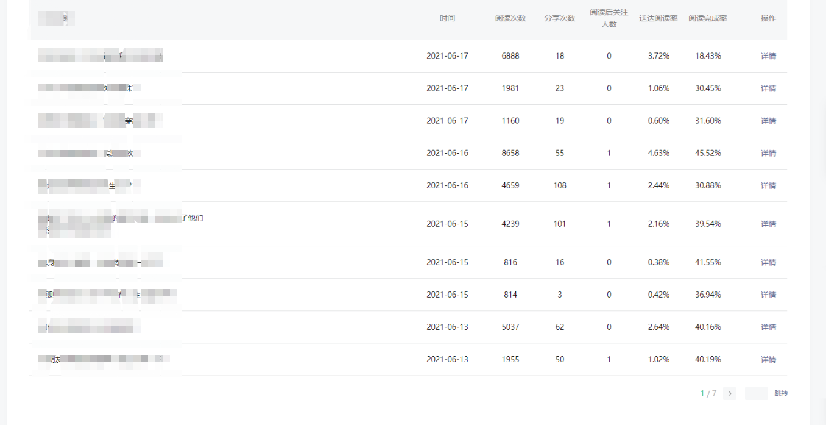Click the article title ending with 了他们

(121, 224)
